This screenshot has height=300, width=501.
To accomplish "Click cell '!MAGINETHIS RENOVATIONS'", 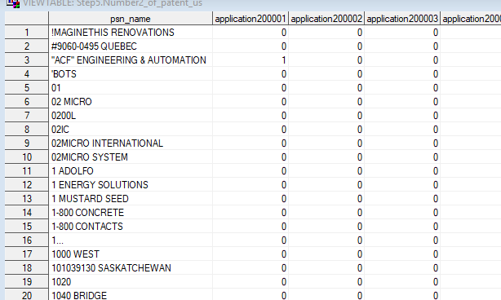I will click(x=131, y=33).
